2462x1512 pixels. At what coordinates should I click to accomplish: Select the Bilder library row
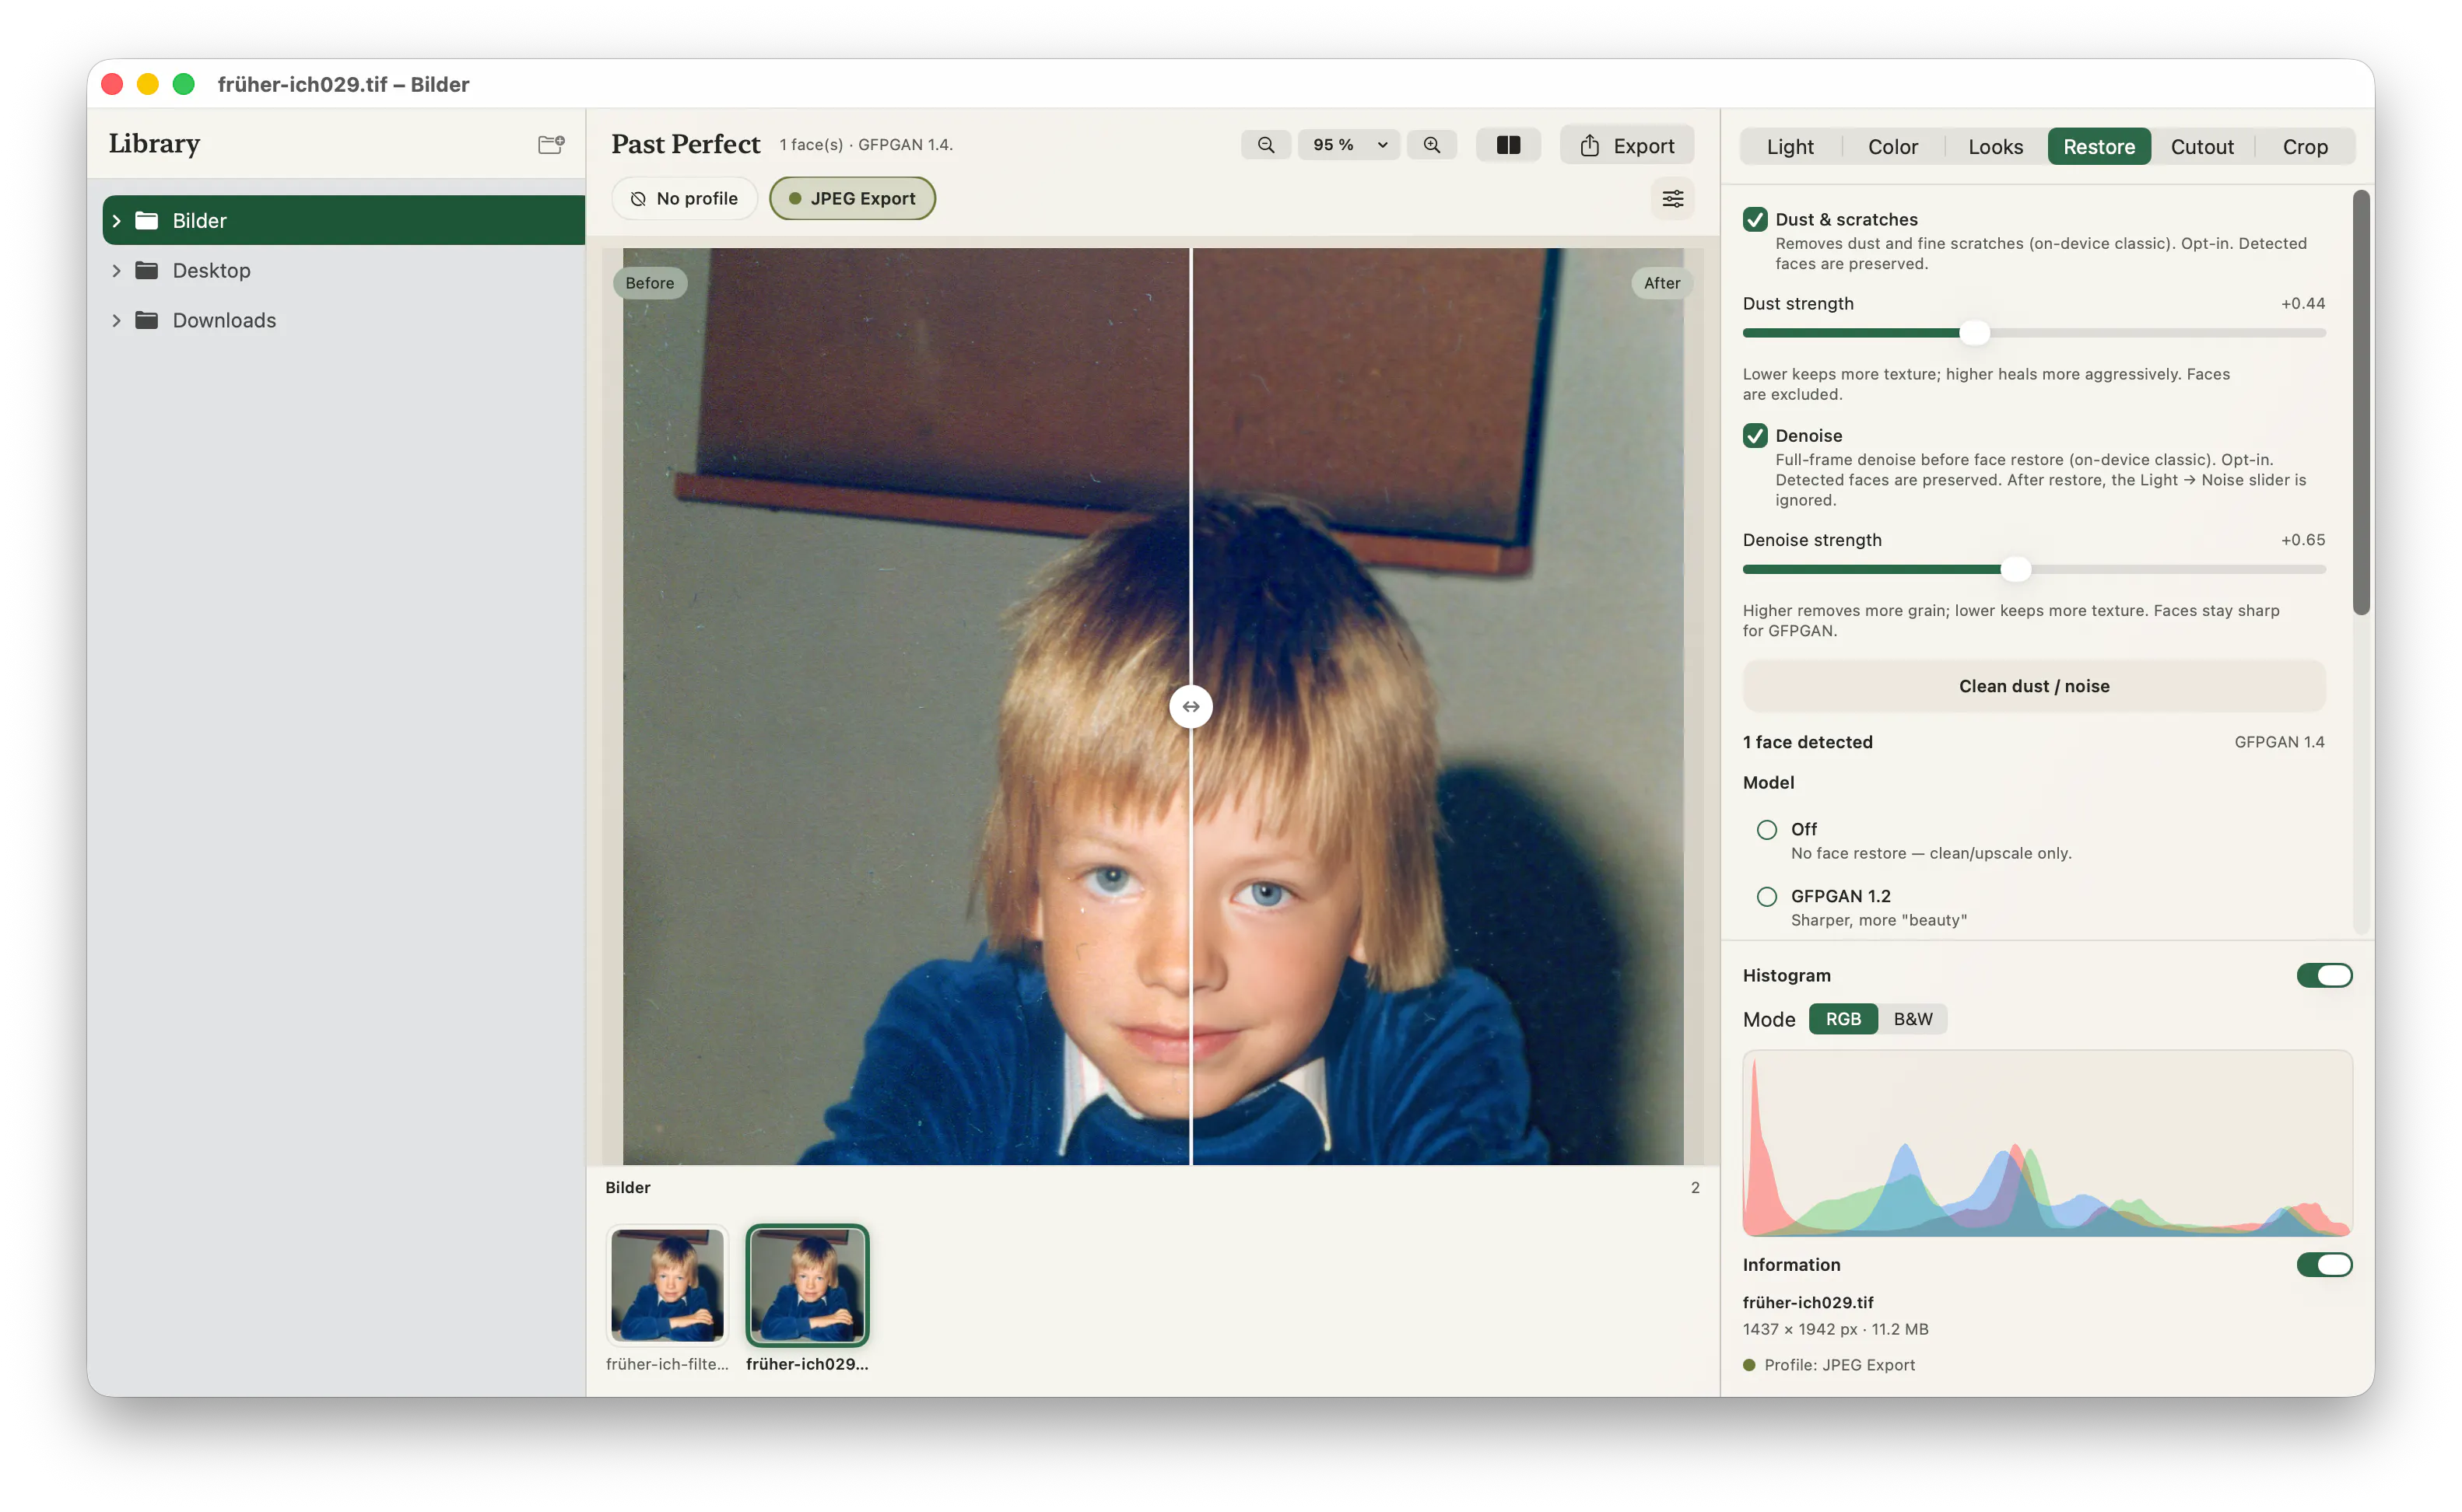coord(343,220)
